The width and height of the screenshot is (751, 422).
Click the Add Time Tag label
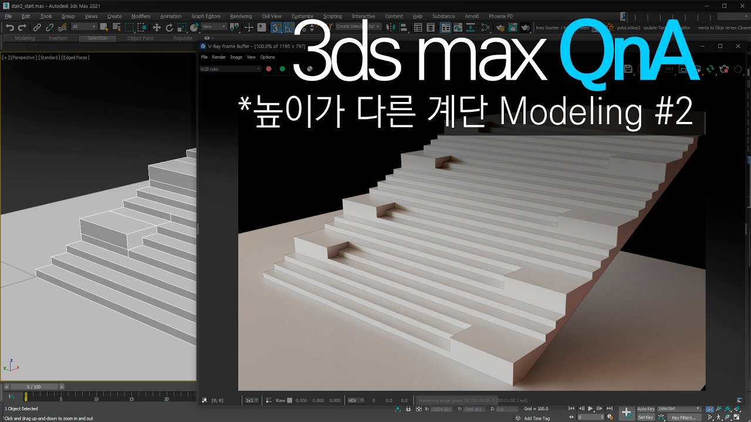tap(537, 418)
